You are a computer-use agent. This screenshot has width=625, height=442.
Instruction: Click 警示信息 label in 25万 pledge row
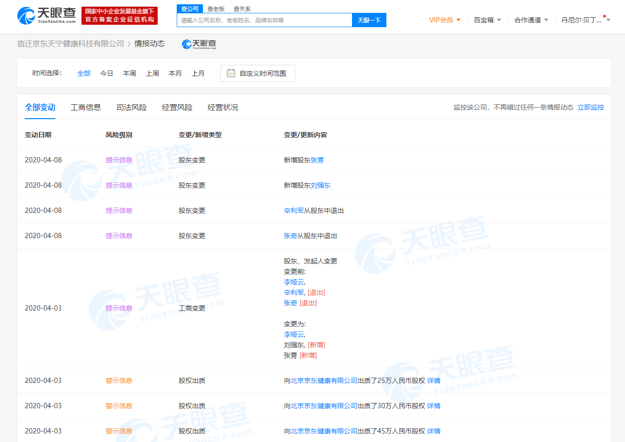click(x=119, y=381)
